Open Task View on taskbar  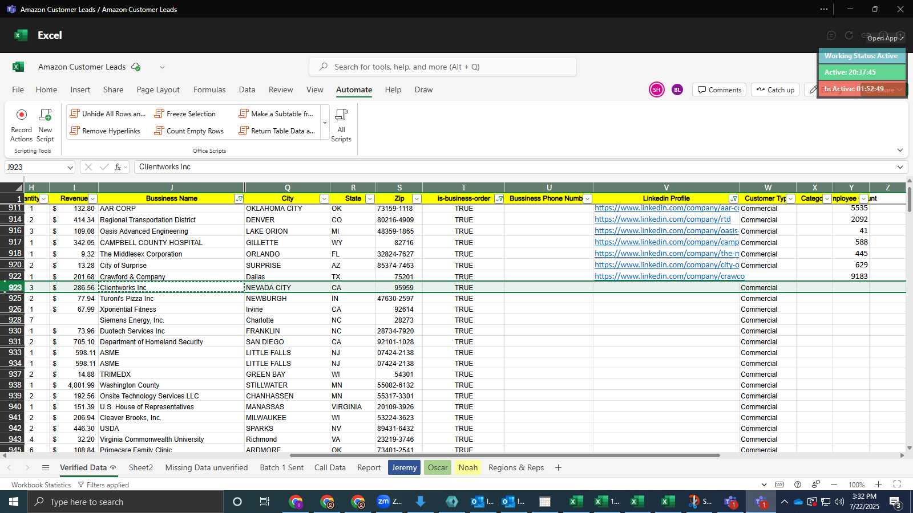pyautogui.click(x=265, y=502)
